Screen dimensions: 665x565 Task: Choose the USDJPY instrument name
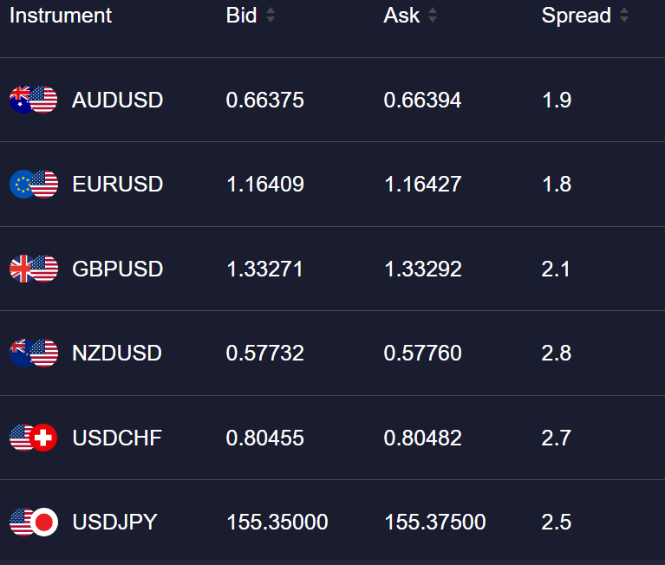(114, 523)
